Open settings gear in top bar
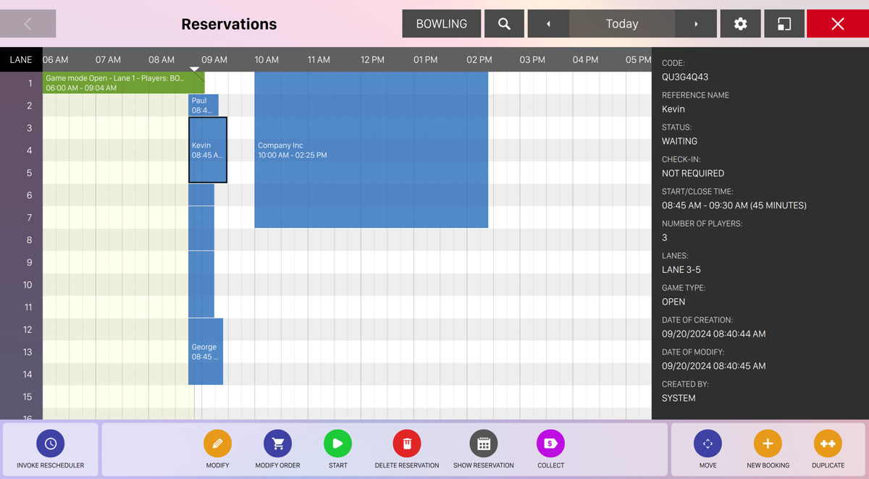Screen dimensions: 869x479 [x=740, y=24]
